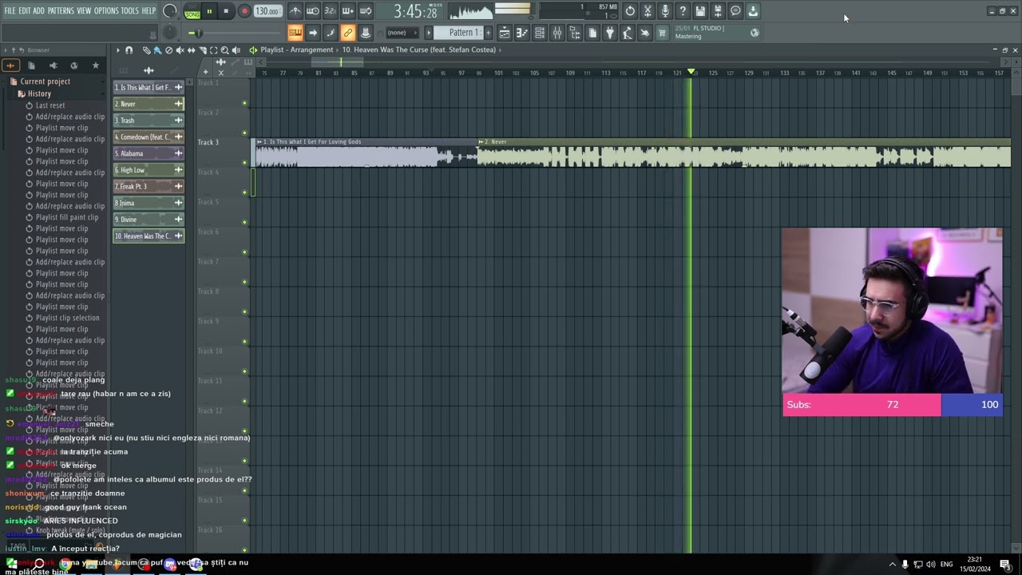This screenshot has height=575, width=1022.
Task: Select clip 10. Heaven Was The Curse
Action: pos(149,236)
